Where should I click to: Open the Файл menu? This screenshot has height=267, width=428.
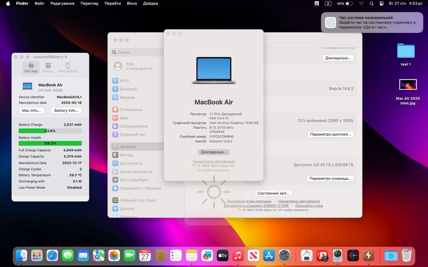39,3
